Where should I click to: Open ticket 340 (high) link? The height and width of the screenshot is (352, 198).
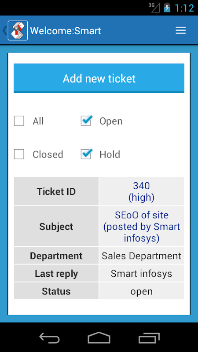coord(141,192)
